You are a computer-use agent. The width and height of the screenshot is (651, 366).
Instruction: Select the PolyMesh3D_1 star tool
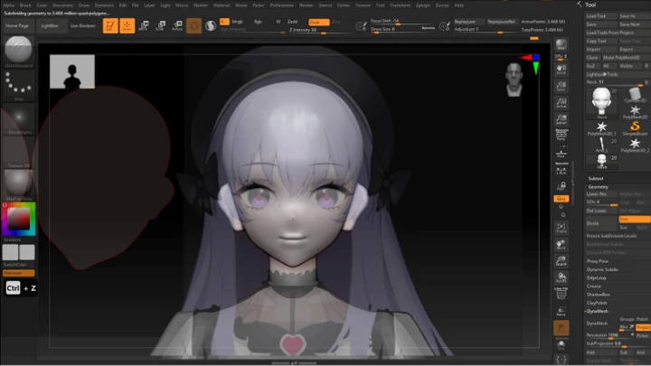pos(601,128)
